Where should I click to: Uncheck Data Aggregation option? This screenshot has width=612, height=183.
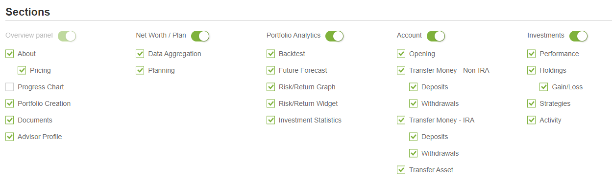140,54
